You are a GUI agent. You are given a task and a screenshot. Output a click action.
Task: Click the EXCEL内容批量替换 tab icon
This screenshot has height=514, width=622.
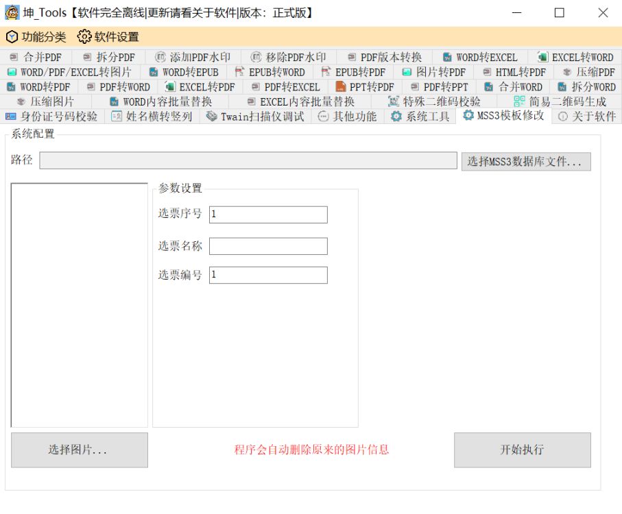(x=251, y=101)
